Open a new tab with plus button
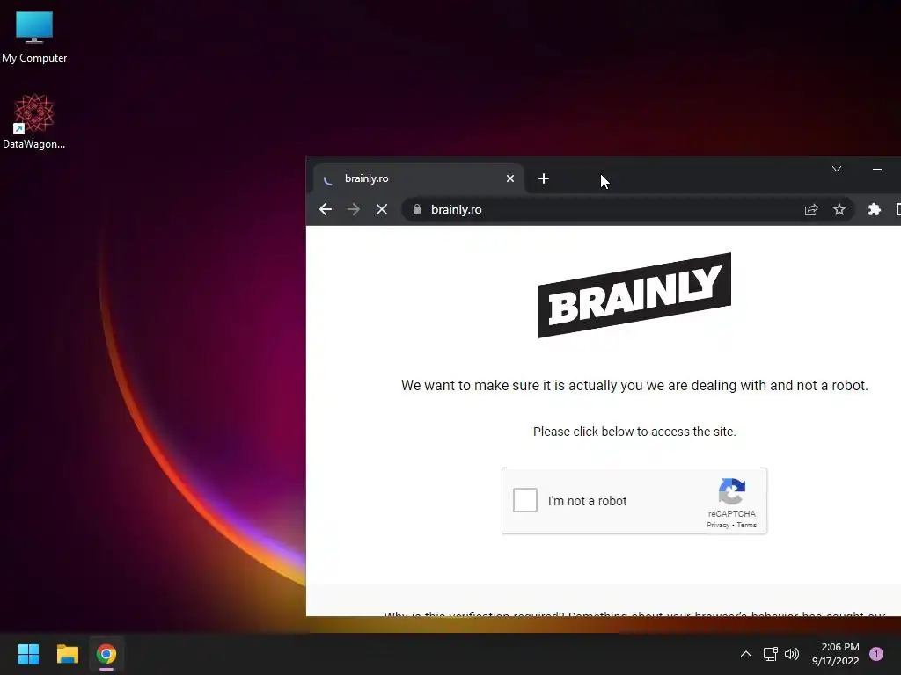The height and width of the screenshot is (675, 901). coord(544,178)
